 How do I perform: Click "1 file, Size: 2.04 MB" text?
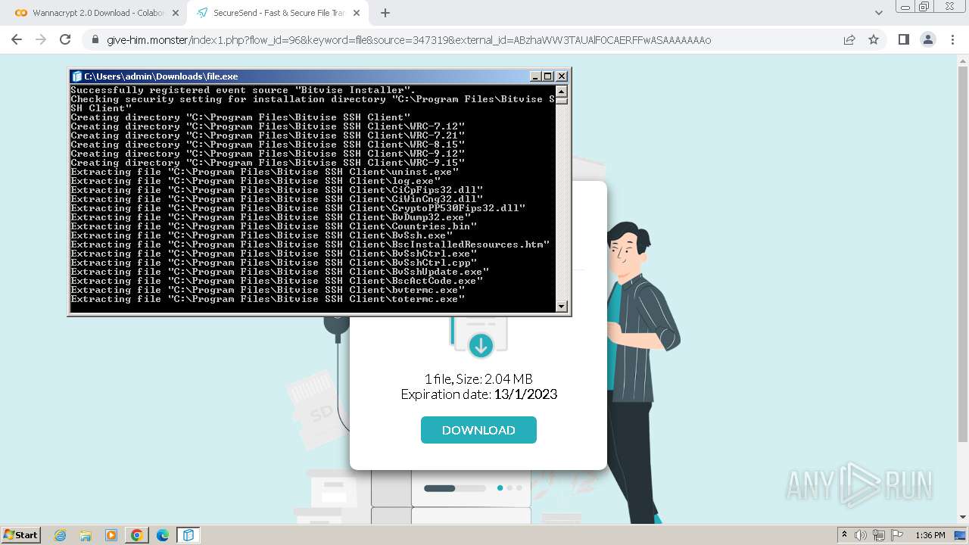click(478, 378)
